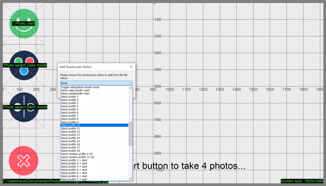The width and height of the screenshot is (326, 186).
Task: Click the Photo select B&W mode icon
Action: pos(24,107)
